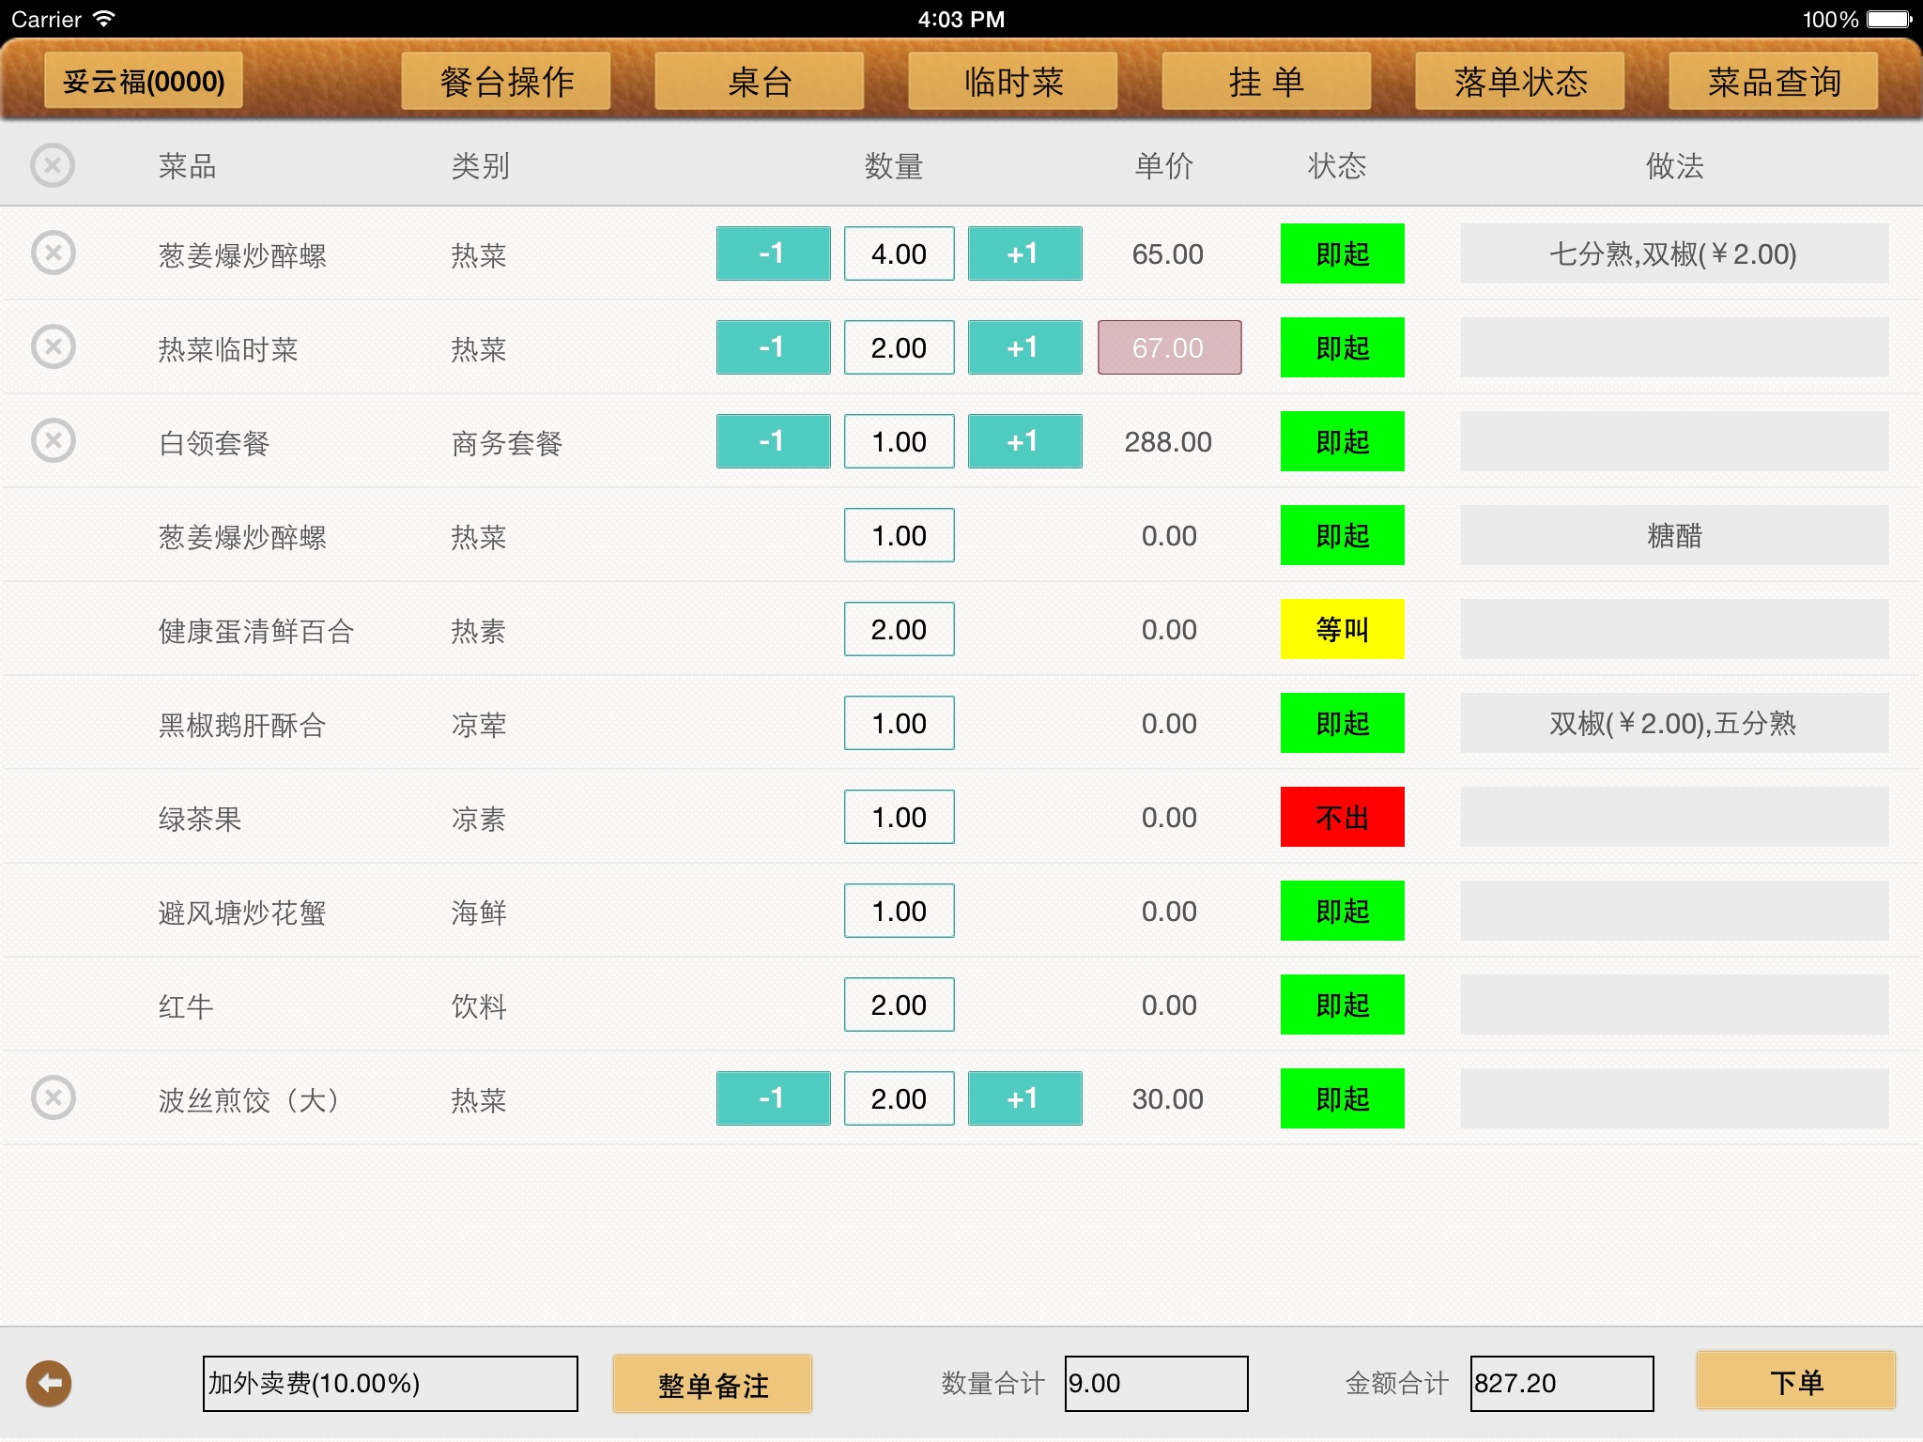
Task: Edit quantity field 4.00 of 葱姜爆炒醉螺
Action: pyautogui.click(x=899, y=253)
